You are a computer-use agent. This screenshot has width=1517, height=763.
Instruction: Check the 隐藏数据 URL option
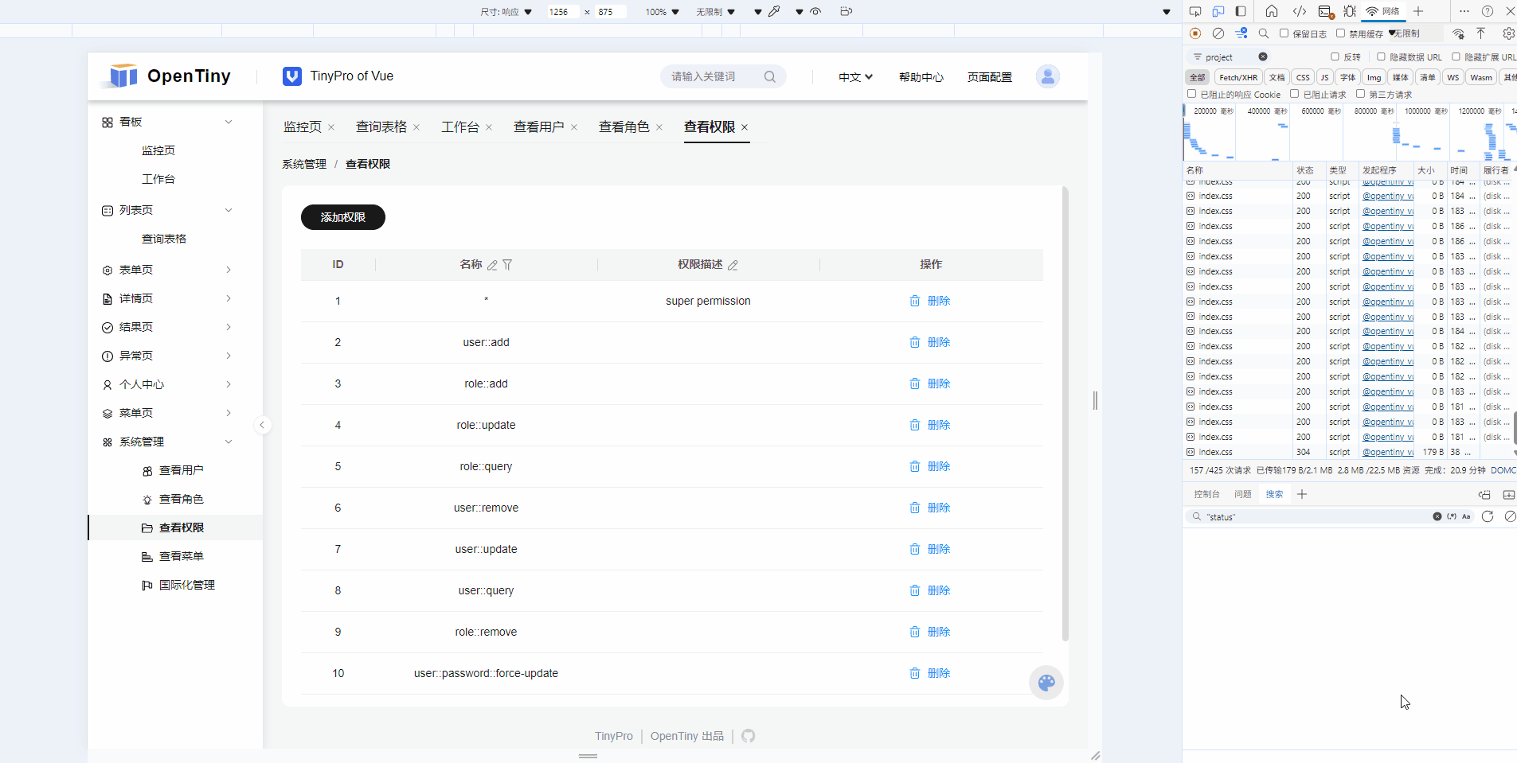click(1381, 56)
